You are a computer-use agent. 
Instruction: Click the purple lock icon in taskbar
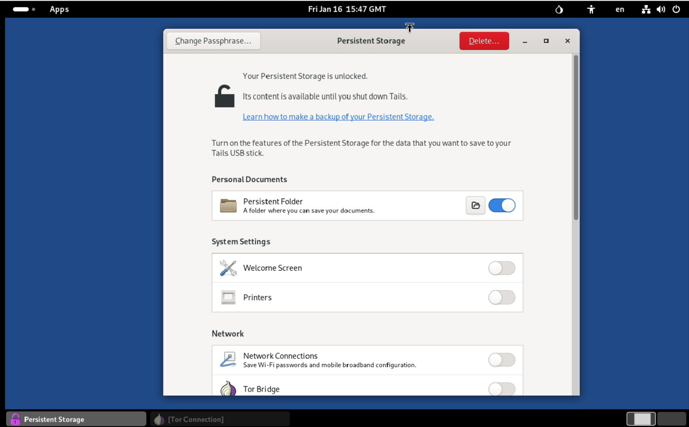tap(15, 419)
